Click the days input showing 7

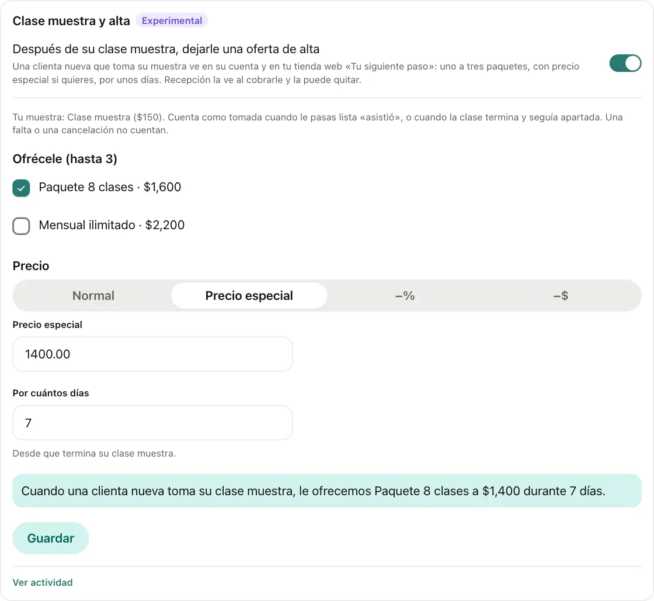click(152, 423)
